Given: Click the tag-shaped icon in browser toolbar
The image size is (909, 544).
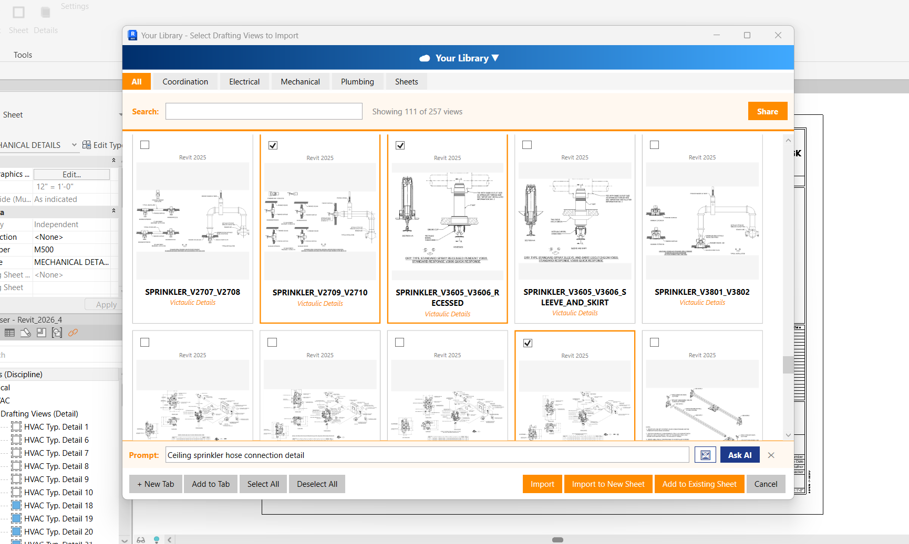Looking at the screenshot, I should pyautogui.click(x=25, y=333).
